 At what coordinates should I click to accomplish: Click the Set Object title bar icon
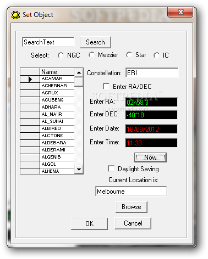coord(15,15)
